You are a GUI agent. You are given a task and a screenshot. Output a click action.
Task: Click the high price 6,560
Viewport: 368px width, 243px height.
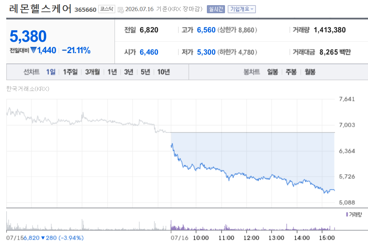206,30
